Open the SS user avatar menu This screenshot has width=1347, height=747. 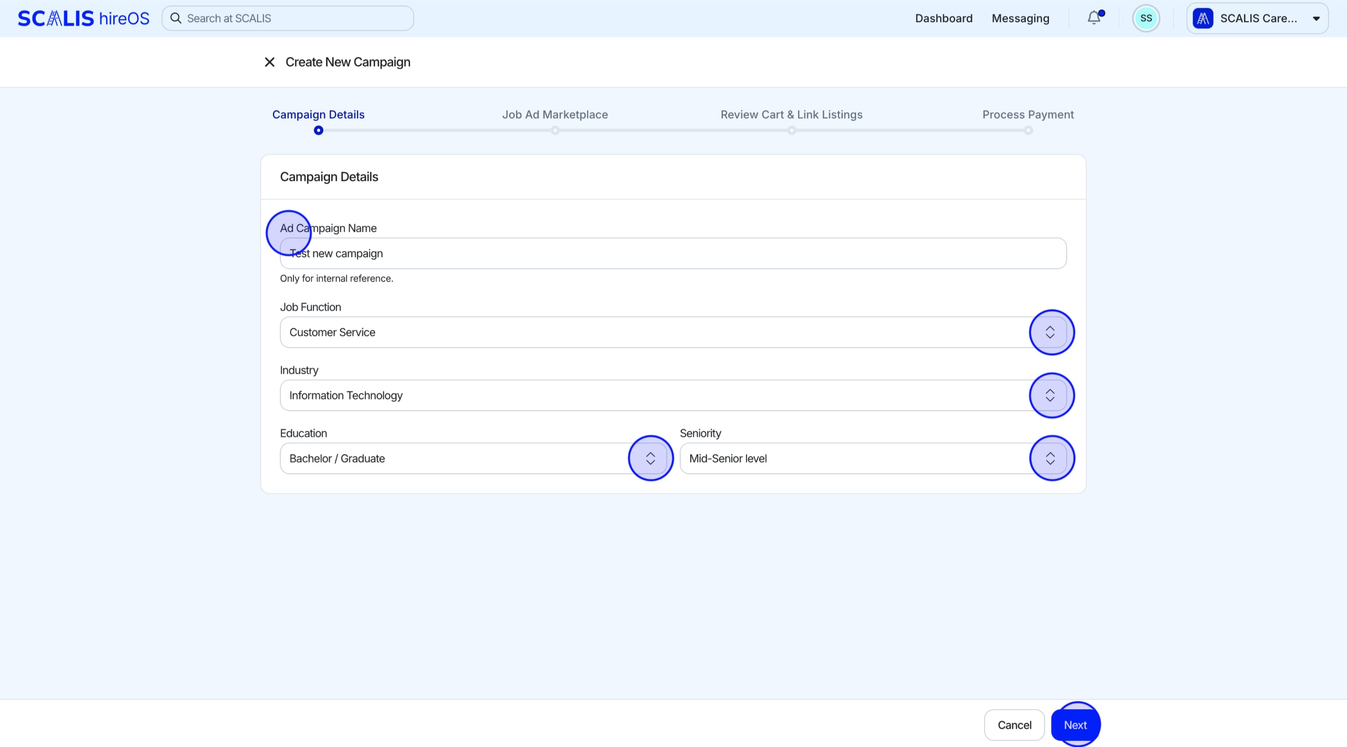tap(1146, 18)
